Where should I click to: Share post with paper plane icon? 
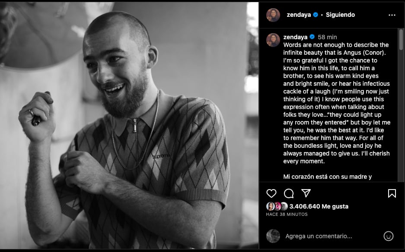(x=306, y=193)
